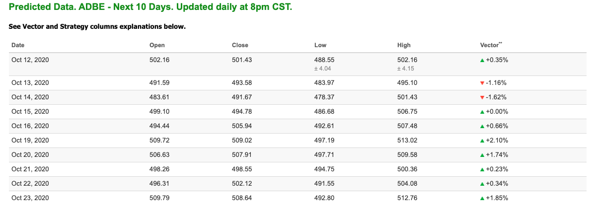Select the Date column header

click(x=18, y=45)
